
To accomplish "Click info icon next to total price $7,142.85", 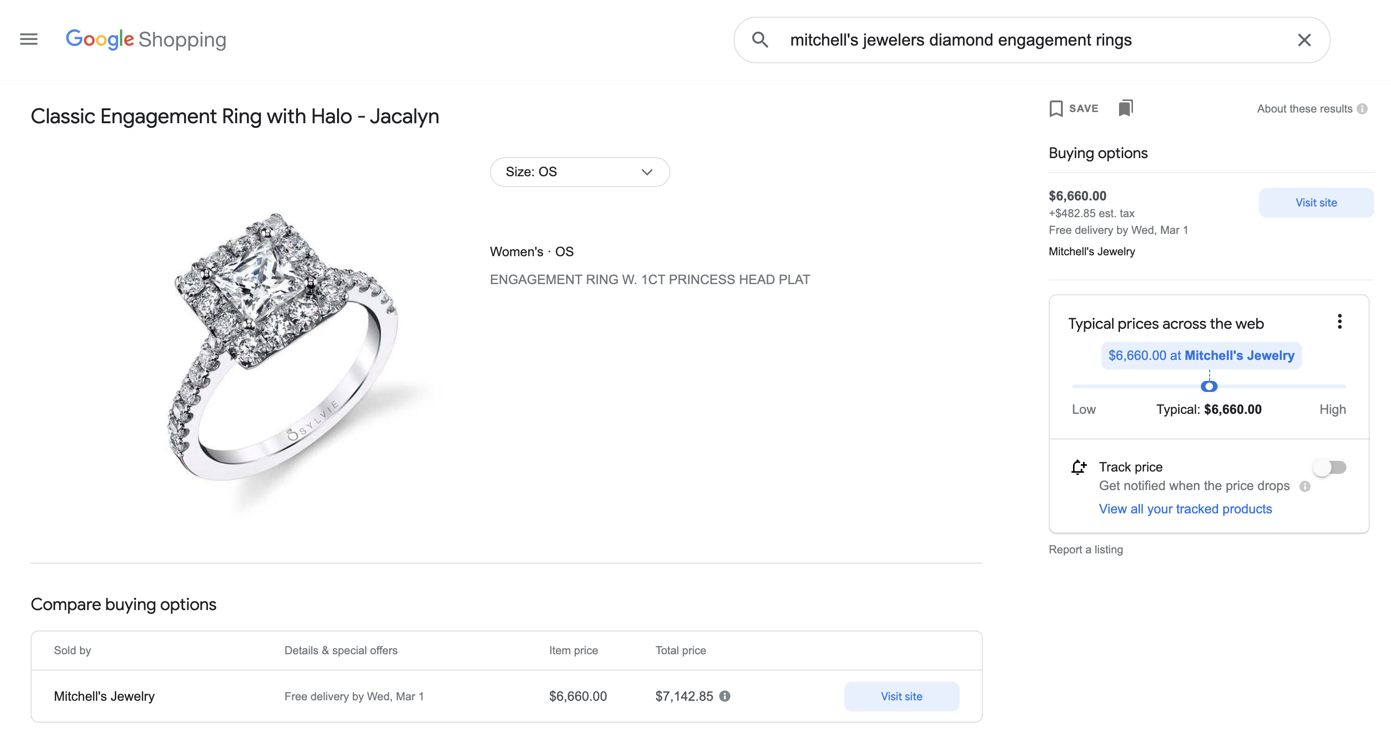I will (725, 696).
